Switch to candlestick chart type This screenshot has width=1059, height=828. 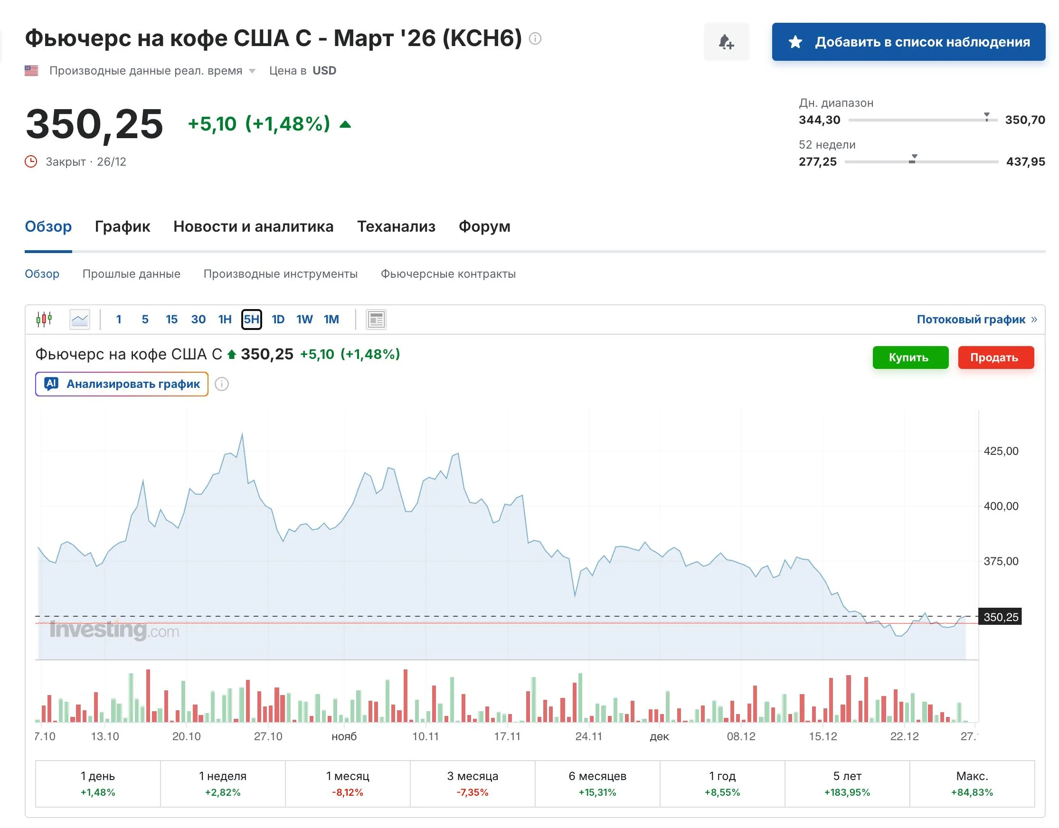pos(44,319)
